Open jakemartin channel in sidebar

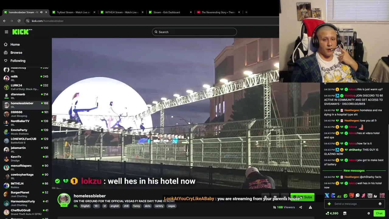click(26, 150)
